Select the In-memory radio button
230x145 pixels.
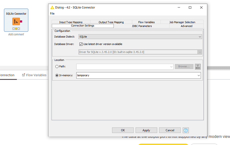[57, 75]
